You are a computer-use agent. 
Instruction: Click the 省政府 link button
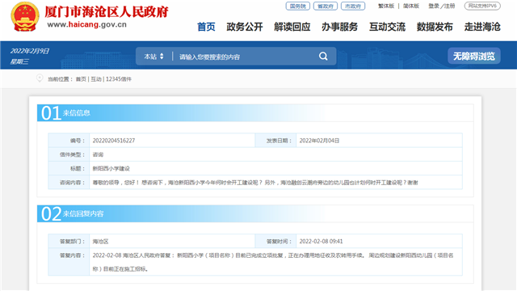pos(326,6)
